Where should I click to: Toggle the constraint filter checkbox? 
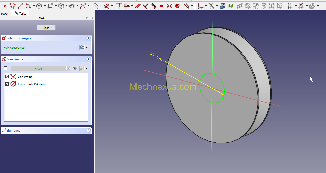[x=6, y=68]
